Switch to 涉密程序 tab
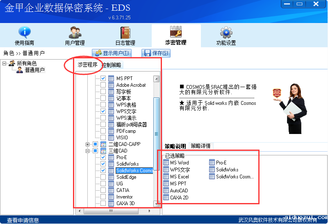Viewport: 328px width, 224px height. [87, 65]
